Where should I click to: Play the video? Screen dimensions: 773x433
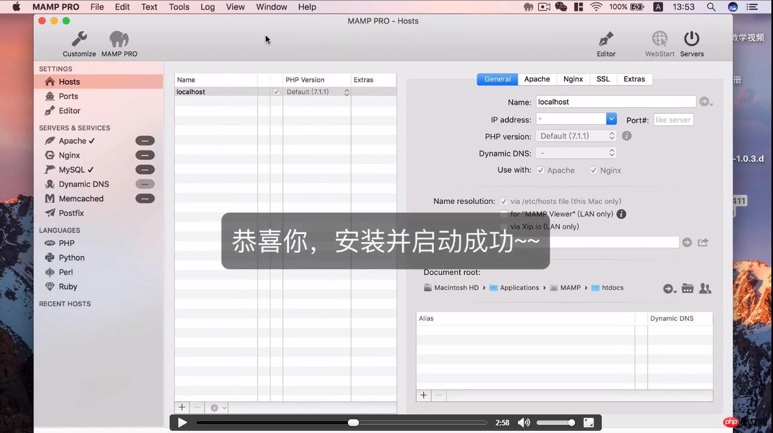(182, 423)
